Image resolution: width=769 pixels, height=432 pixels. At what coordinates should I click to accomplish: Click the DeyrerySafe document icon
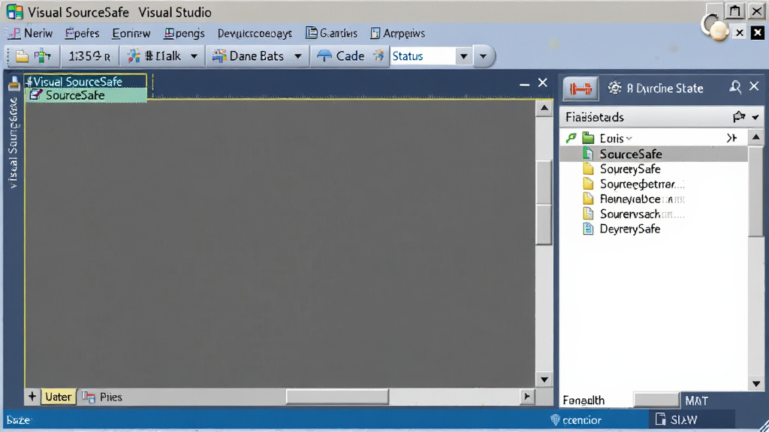point(588,229)
